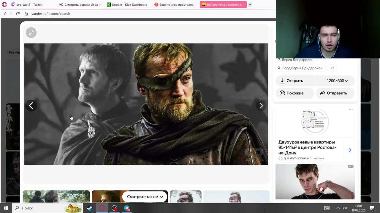Click the browser forward arrow
This screenshot has width=380, height=213.
click(11, 14)
